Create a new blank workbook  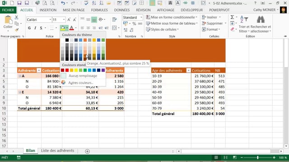12,3
